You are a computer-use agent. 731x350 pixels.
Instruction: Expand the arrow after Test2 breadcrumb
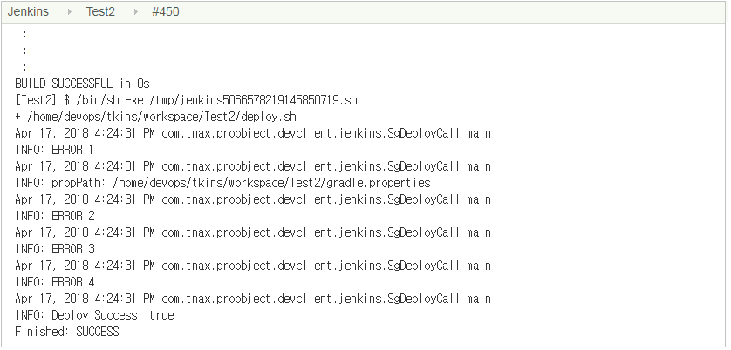pyautogui.click(x=136, y=11)
